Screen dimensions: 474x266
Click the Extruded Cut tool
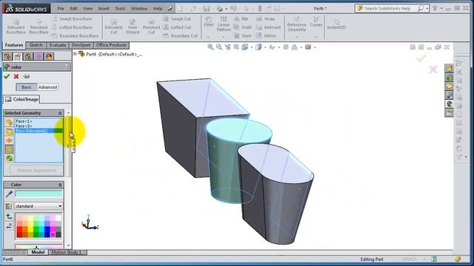(x=113, y=27)
